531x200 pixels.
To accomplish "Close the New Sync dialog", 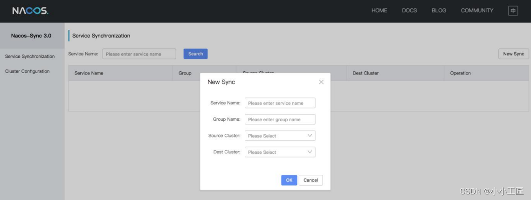I will click(x=321, y=82).
